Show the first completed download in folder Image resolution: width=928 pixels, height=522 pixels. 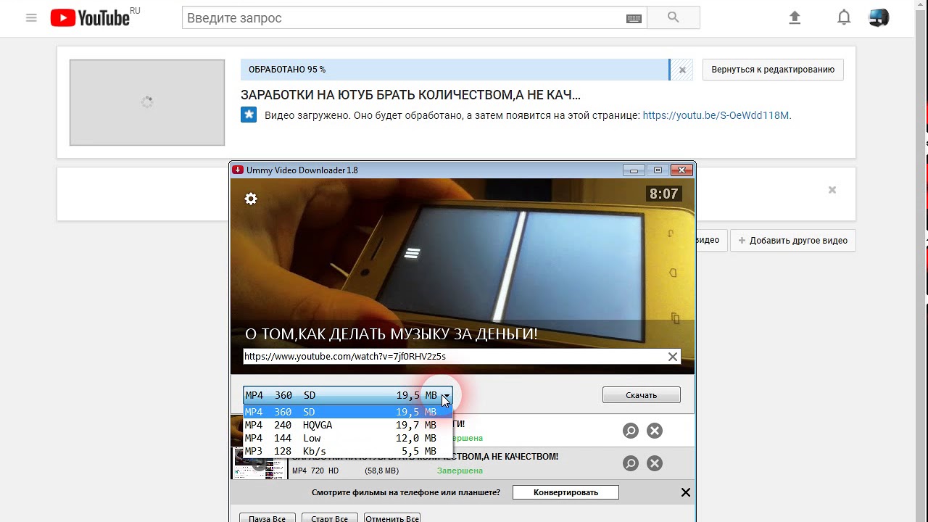coord(631,431)
